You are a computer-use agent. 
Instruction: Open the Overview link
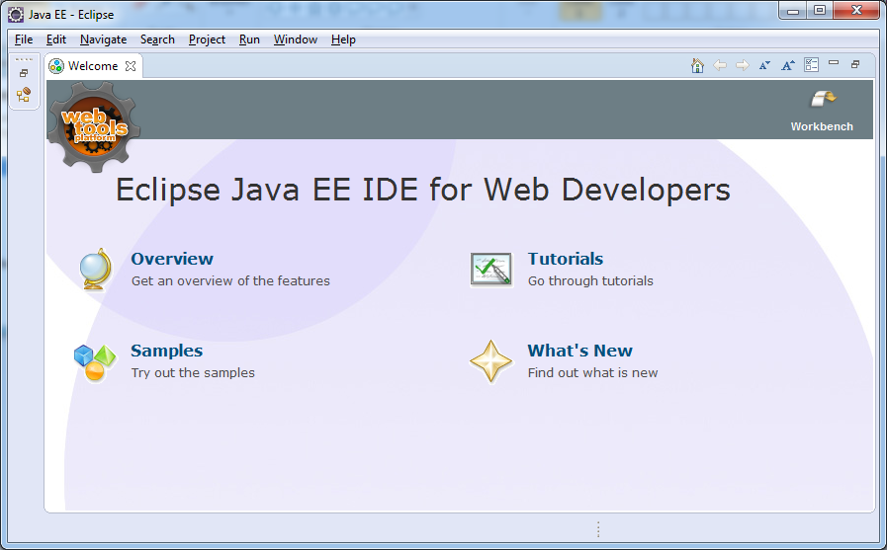pos(172,259)
